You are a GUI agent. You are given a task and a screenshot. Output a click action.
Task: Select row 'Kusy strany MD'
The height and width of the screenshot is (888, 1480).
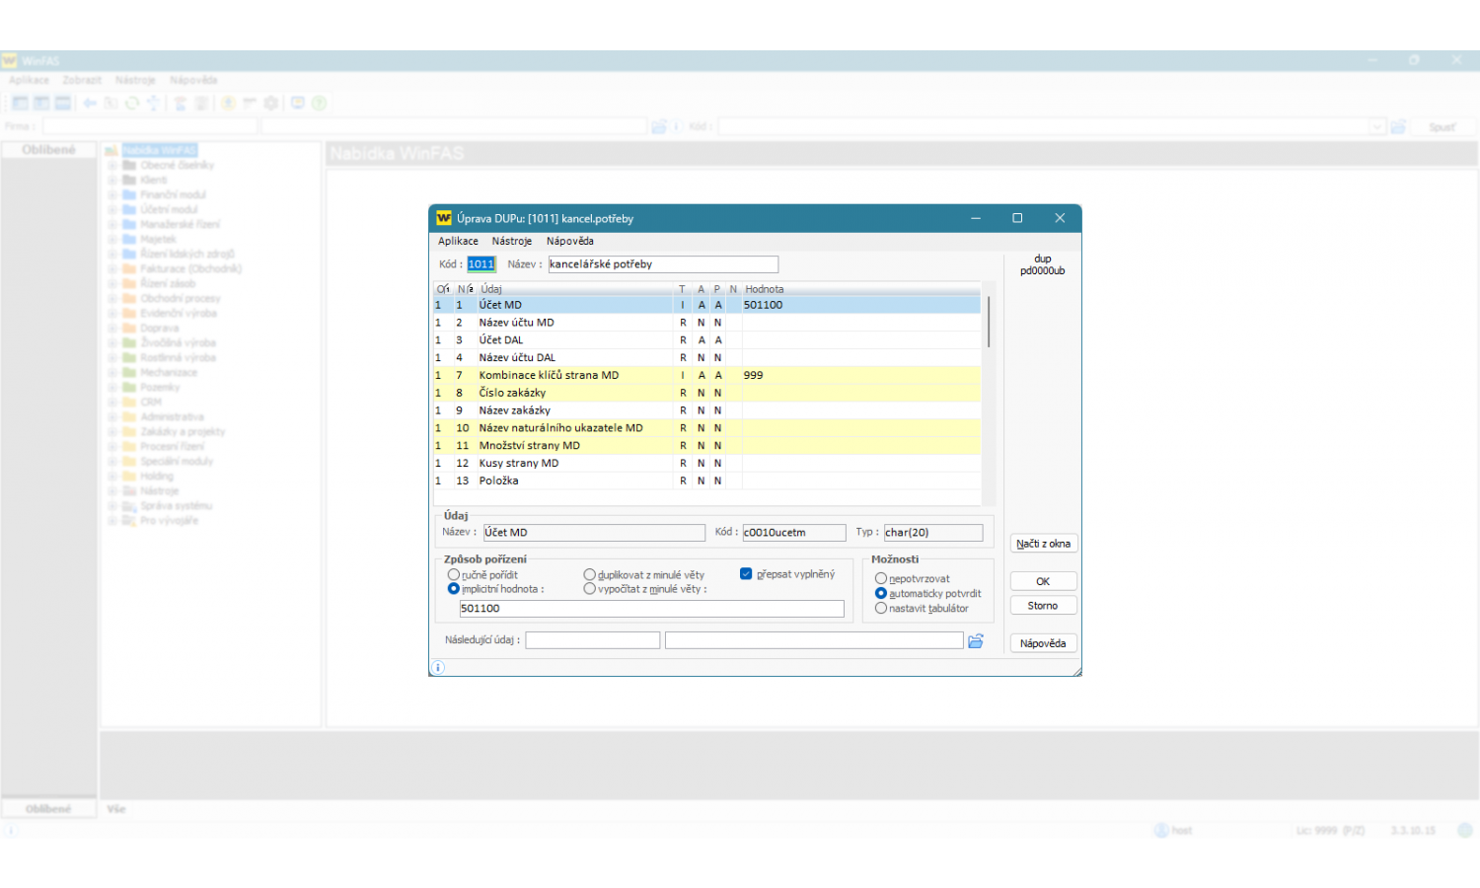(x=707, y=463)
